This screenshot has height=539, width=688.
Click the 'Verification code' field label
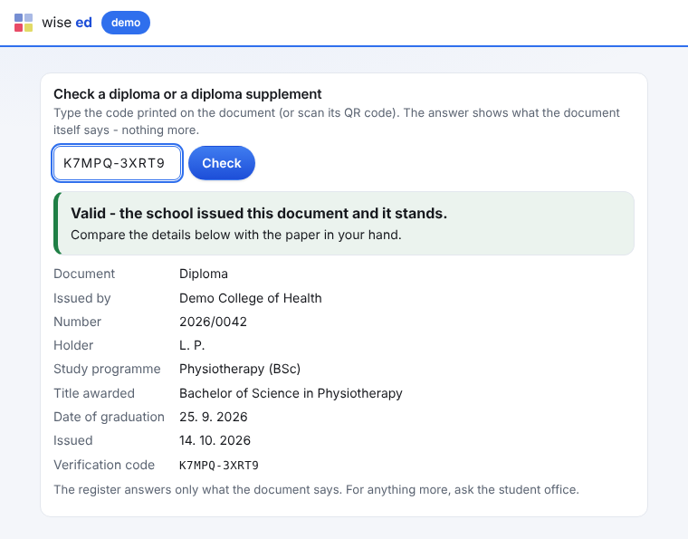click(x=104, y=466)
